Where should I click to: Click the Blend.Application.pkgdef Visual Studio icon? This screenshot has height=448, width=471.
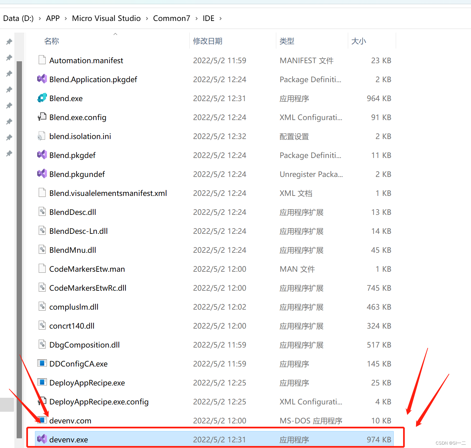click(42, 79)
